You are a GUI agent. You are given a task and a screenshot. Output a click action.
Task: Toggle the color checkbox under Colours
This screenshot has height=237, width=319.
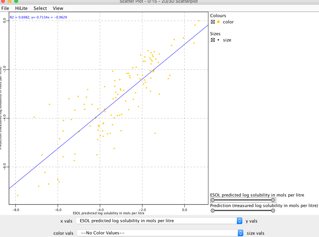coord(213,22)
